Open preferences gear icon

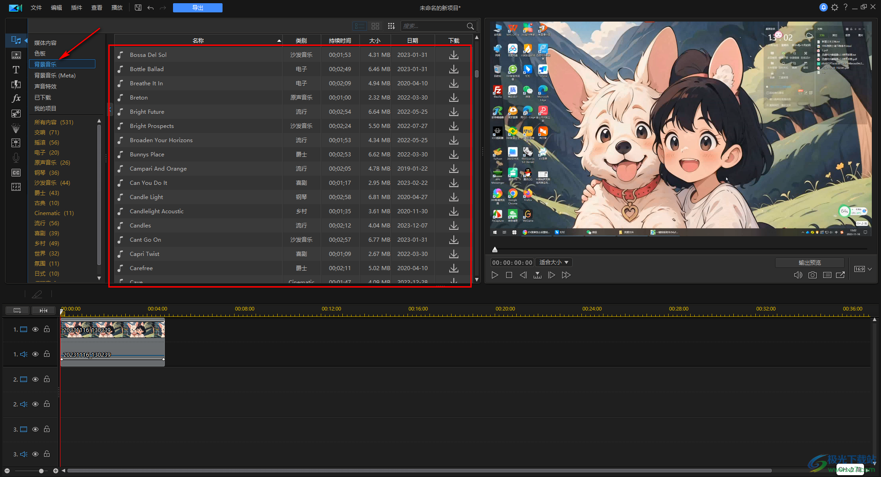pos(835,7)
